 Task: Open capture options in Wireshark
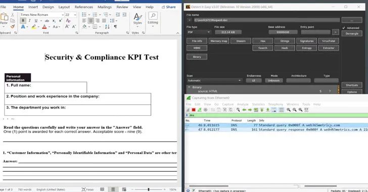click(205, 110)
